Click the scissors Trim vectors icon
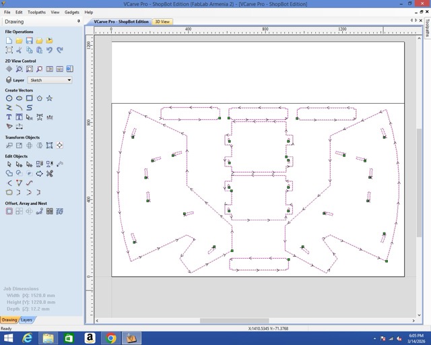The image size is (431, 345). click(49, 174)
